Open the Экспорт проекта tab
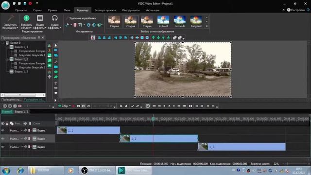The image size is (311, 175). pyautogui.click(x=105, y=10)
